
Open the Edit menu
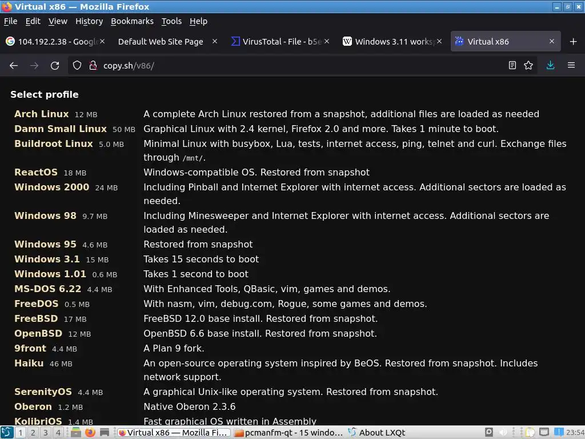pos(33,21)
